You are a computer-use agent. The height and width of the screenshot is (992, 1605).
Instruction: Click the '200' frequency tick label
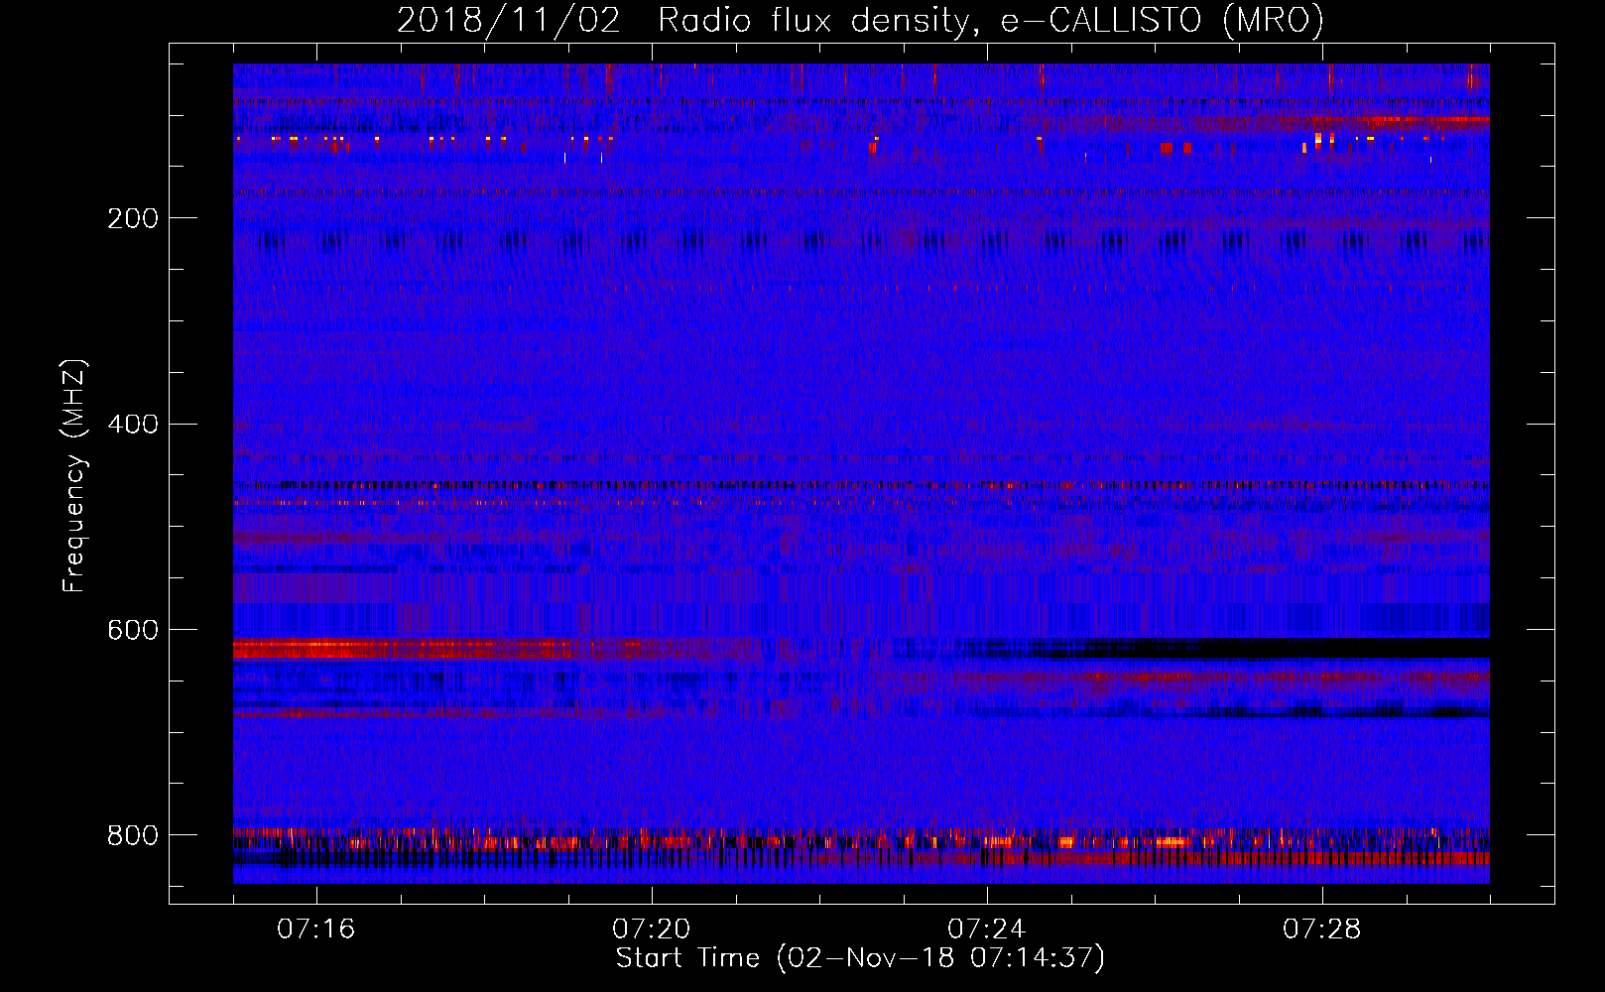133,218
